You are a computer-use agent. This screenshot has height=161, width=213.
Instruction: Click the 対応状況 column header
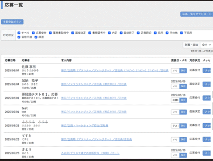click(195, 60)
